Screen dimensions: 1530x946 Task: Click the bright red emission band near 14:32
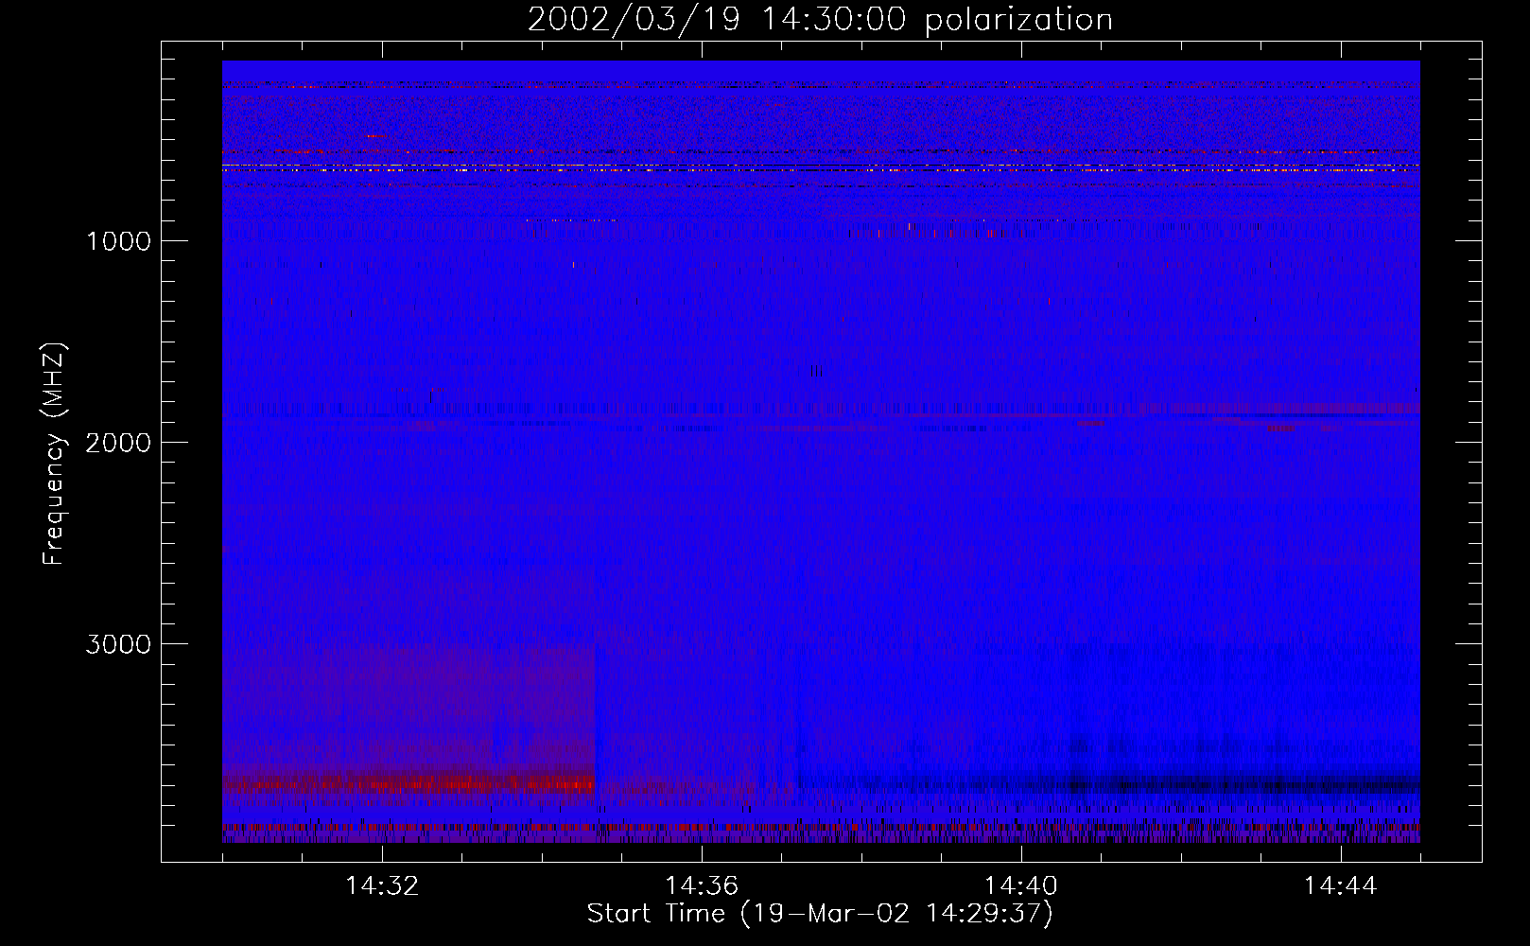tap(409, 782)
